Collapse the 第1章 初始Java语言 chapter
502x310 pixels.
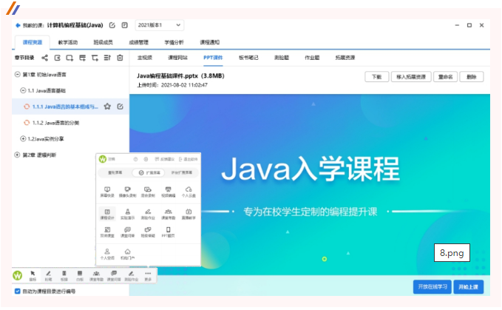coord(17,75)
